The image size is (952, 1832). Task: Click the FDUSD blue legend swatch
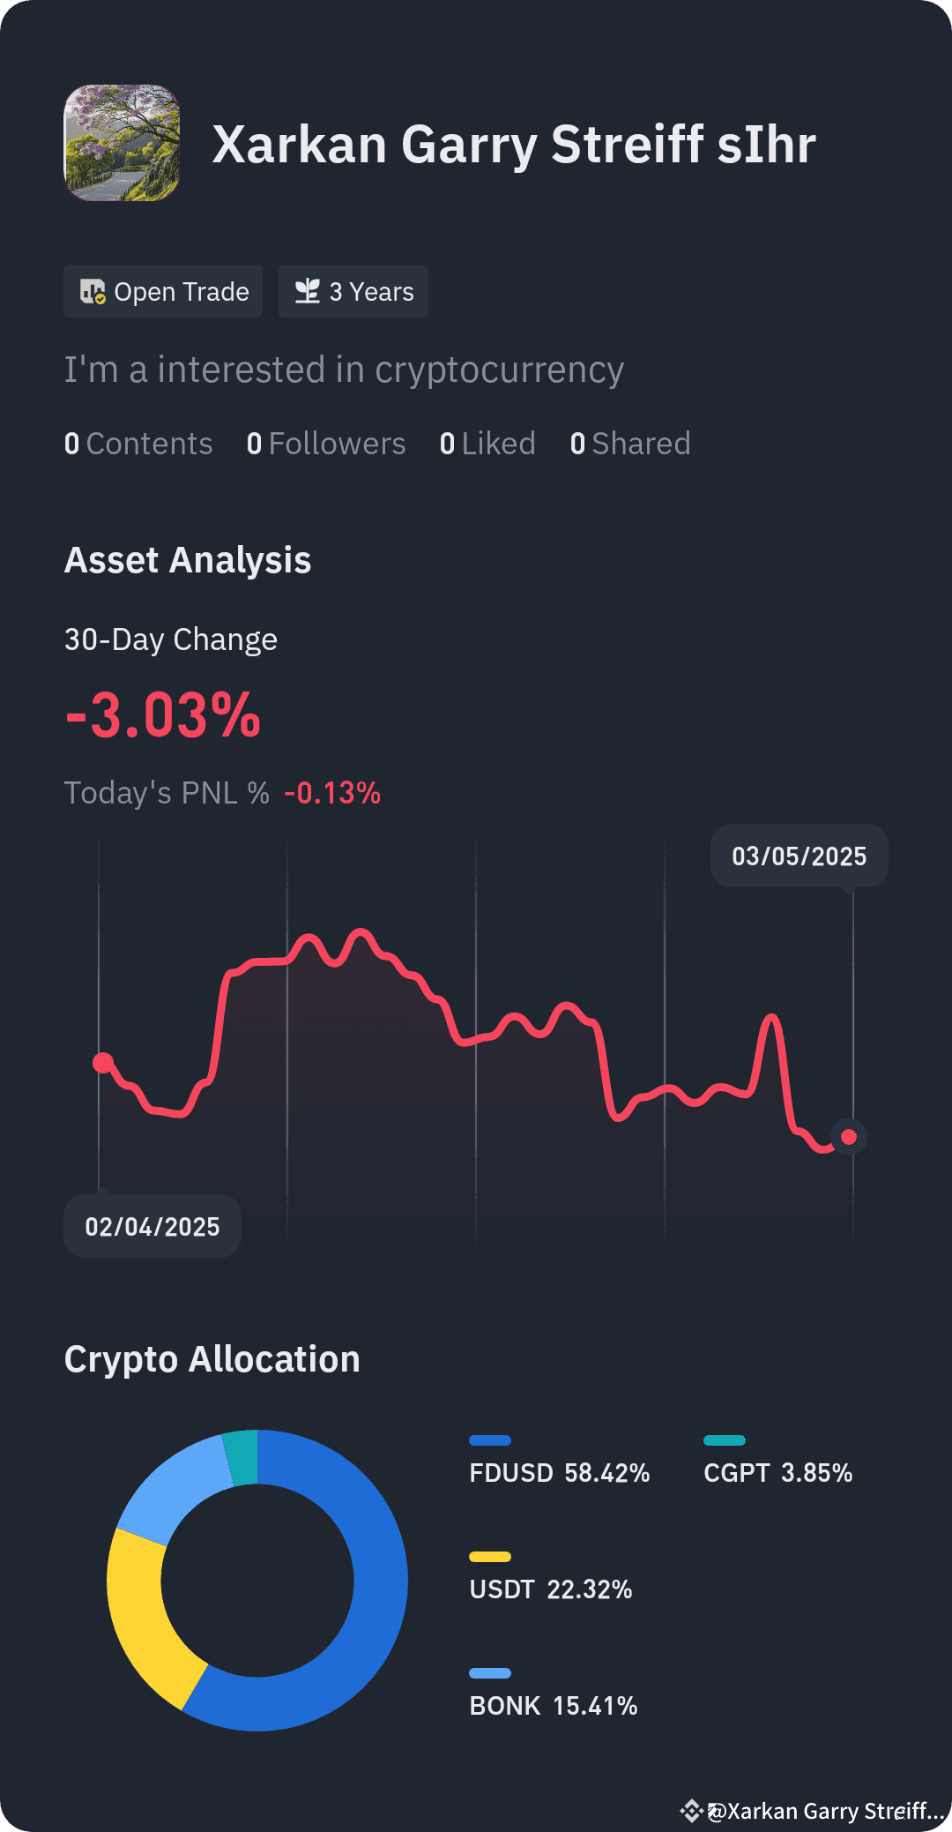pos(490,1440)
